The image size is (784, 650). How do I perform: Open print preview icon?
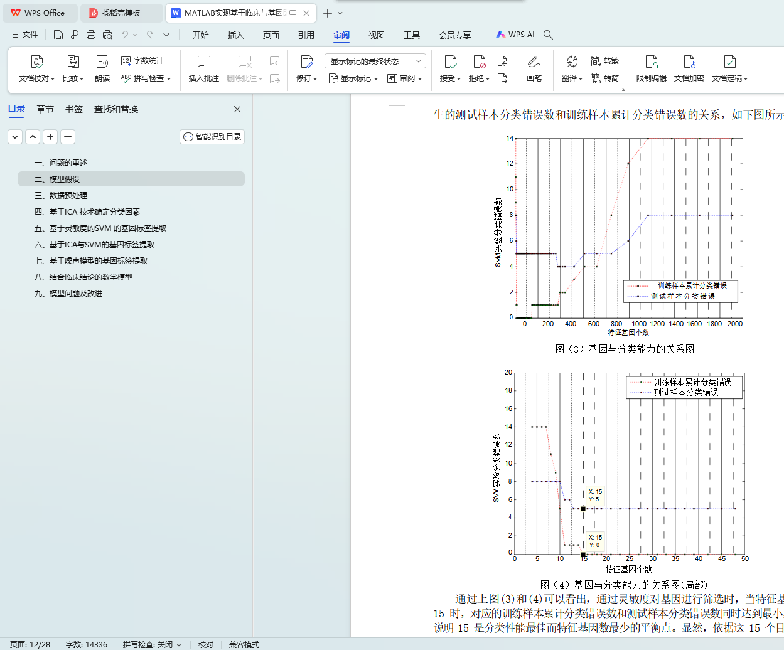point(107,35)
